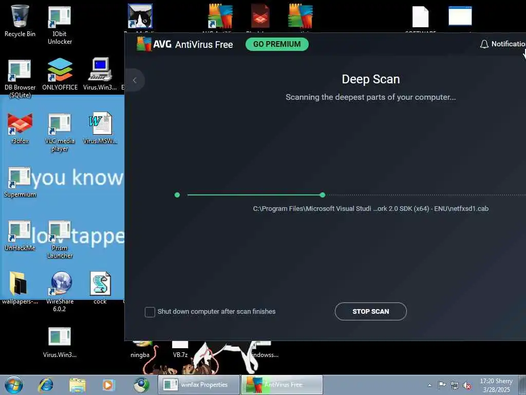Launch WireShare 6.0.2 shortcut
526x395 pixels.
[x=60, y=292]
